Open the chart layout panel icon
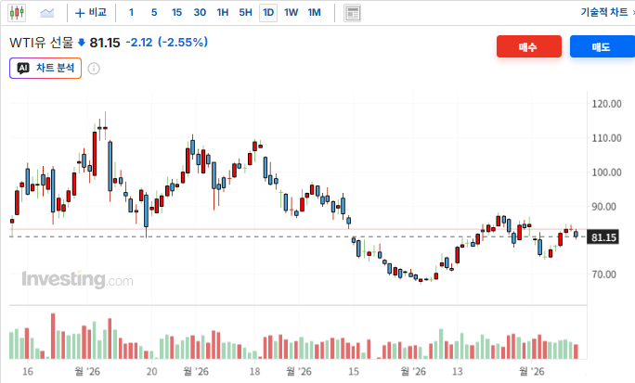 tap(353, 13)
